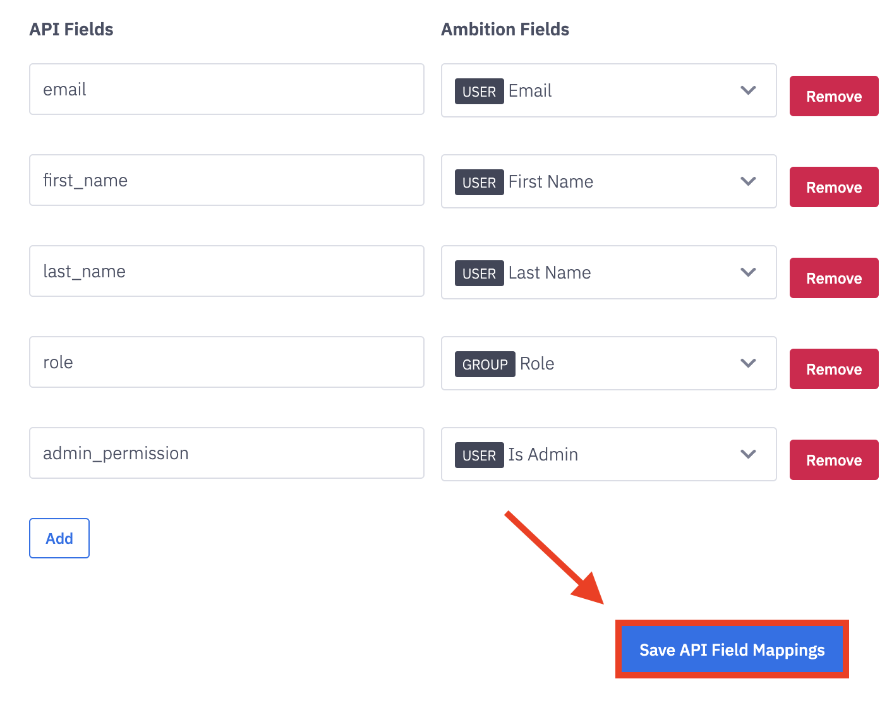Remove the email field mapping

(833, 96)
